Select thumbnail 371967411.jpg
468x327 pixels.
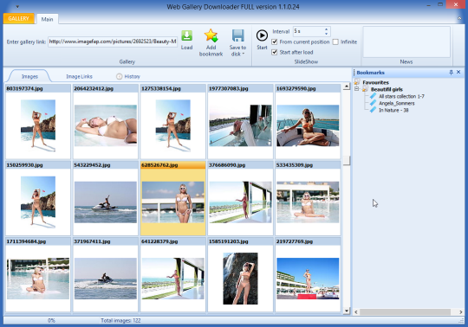pyautogui.click(x=106, y=275)
